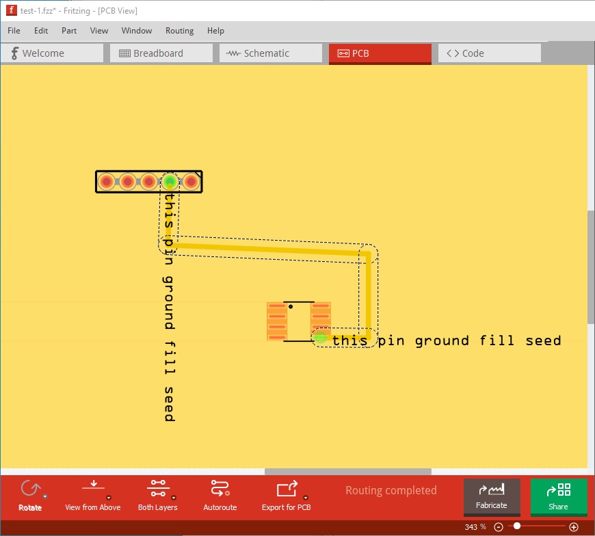Switch to the Breadboard tab
The height and width of the screenshot is (536, 595).
[x=161, y=53]
